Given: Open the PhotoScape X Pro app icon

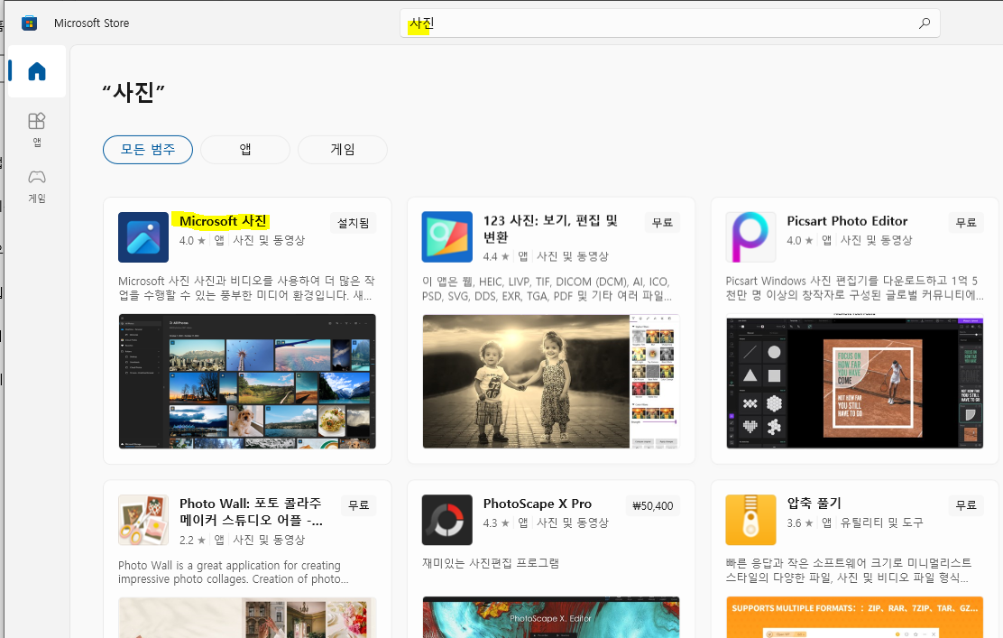Looking at the screenshot, I should click(x=447, y=520).
